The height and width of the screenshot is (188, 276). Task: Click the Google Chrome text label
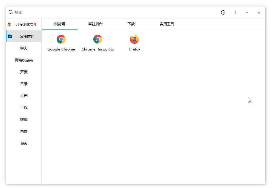[x=61, y=49]
